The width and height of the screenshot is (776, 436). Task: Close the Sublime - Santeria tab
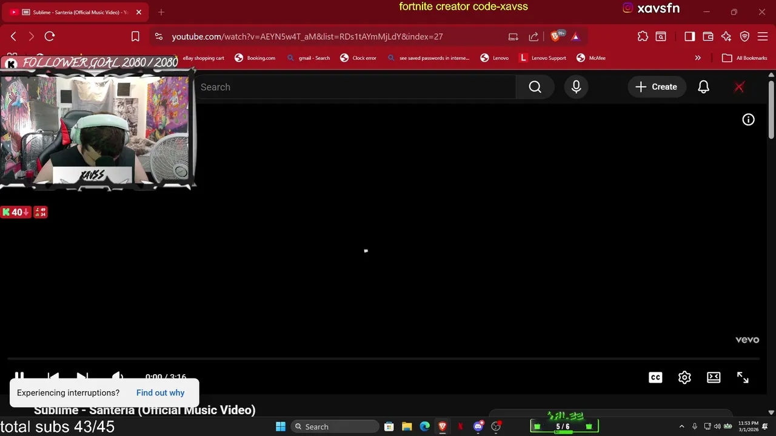[139, 12]
